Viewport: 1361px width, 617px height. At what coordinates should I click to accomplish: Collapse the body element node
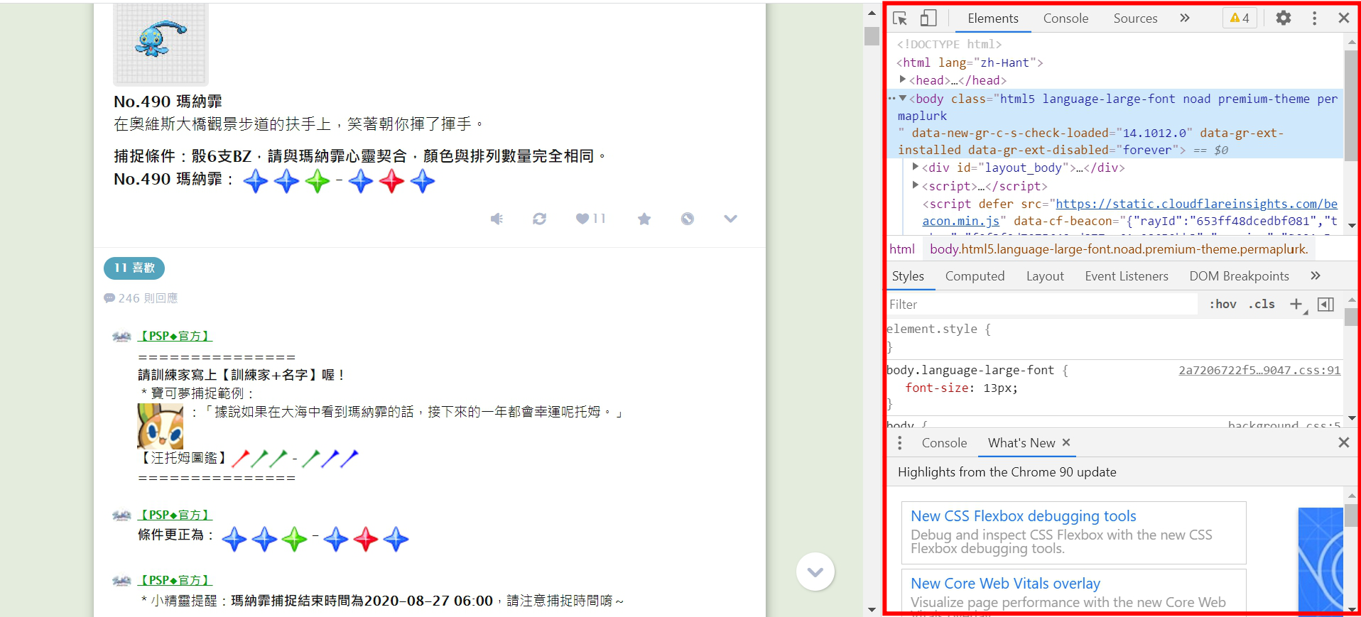tap(903, 98)
